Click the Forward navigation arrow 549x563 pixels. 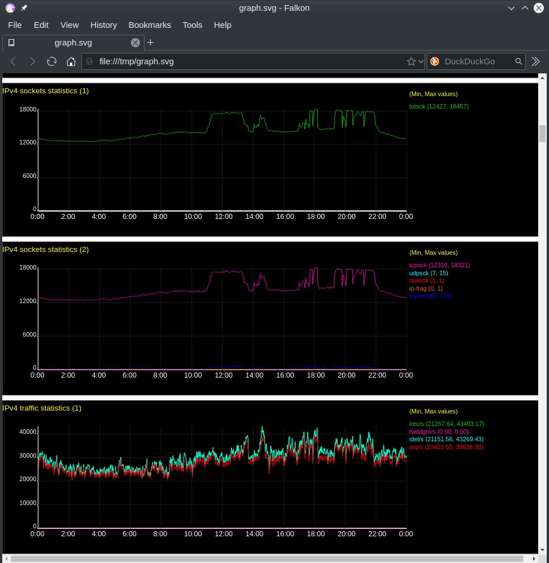coord(32,61)
